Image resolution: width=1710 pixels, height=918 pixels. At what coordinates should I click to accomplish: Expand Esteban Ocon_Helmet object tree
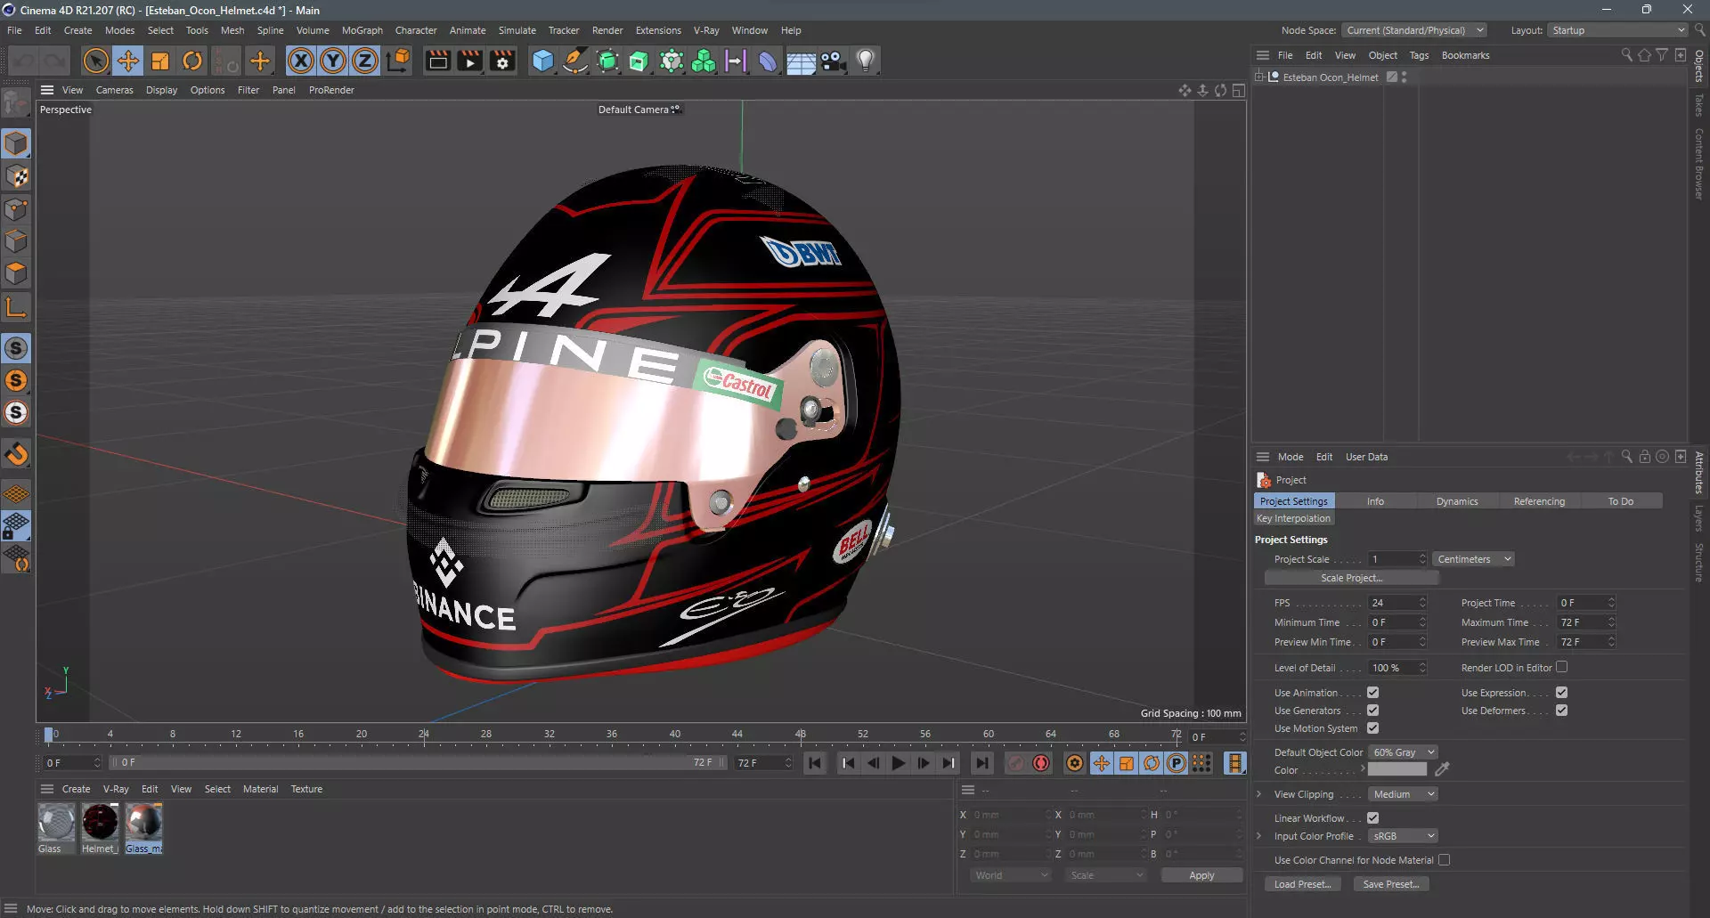pos(1259,77)
